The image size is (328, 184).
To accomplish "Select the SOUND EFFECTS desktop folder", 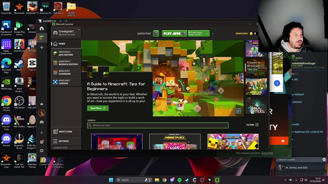I will point(71,9).
